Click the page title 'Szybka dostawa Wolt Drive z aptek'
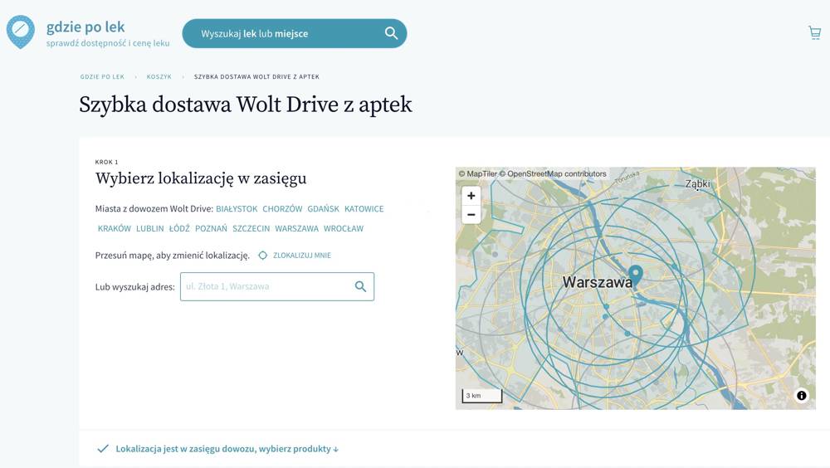 pyautogui.click(x=246, y=105)
